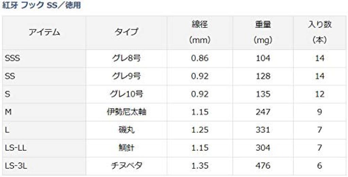This screenshot has height=177, width=348.
Task: Select the グレ8号 type cell
Action: pos(126,58)
